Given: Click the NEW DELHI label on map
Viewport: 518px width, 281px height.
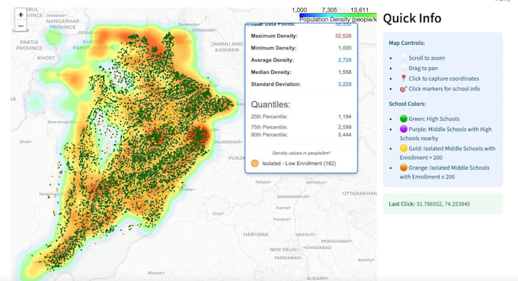Looking at the screenshot, I should 284,250.
